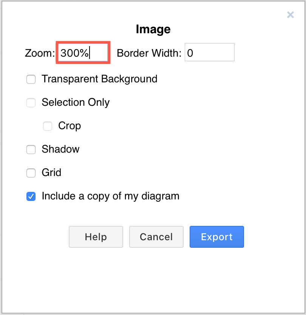Enable the Transparent Background checkbox
The width and height of the screenshot is (306, 315).
click(x=31, y=79)
